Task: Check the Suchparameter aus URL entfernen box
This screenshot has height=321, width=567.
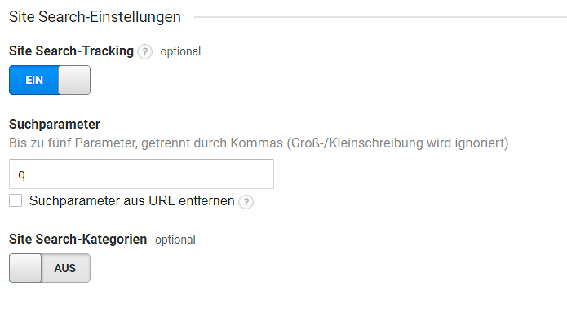Action: click(16, 200)
